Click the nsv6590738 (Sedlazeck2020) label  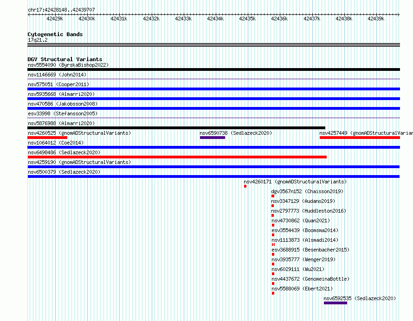pos(236,133)
